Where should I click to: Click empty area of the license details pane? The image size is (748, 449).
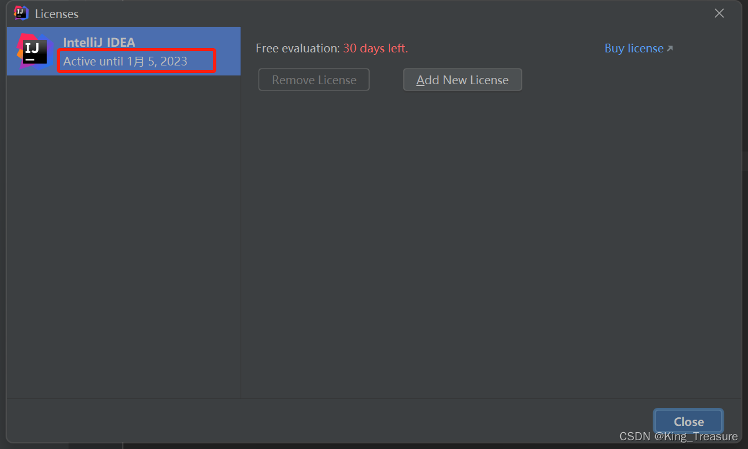[x=486, y=249]
